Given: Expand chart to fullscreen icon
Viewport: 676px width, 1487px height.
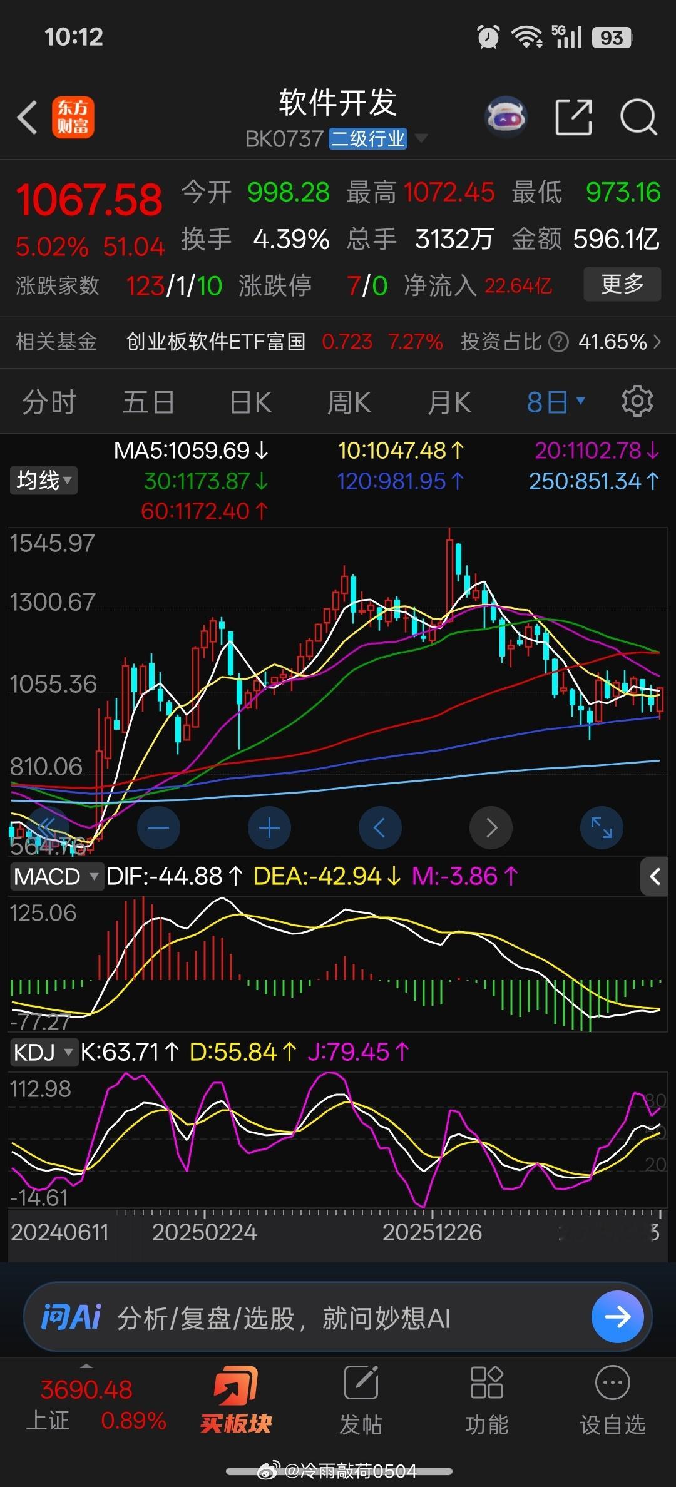Looking at the screenshot, I should 602,827.
